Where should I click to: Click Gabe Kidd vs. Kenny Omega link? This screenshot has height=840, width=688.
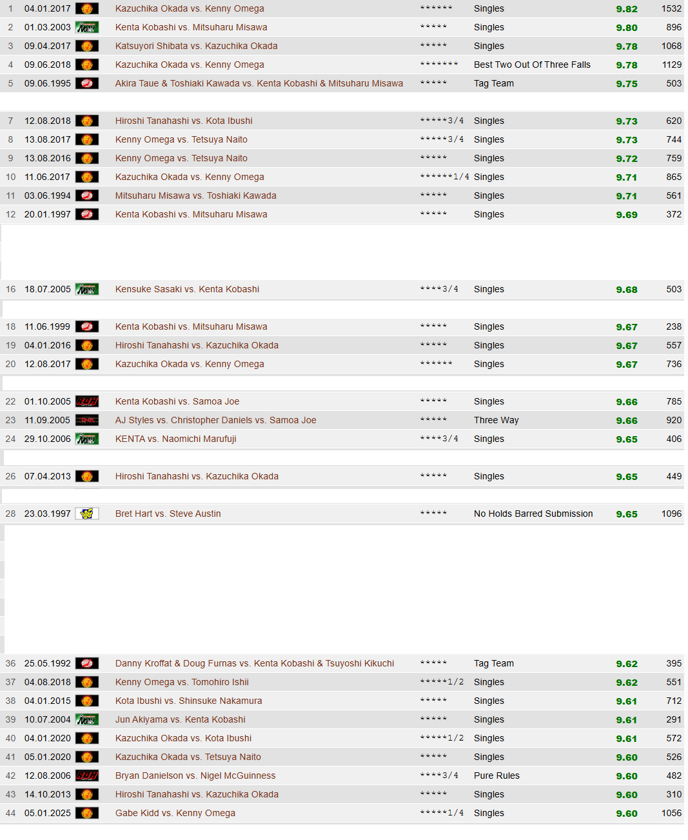[175, 813]
